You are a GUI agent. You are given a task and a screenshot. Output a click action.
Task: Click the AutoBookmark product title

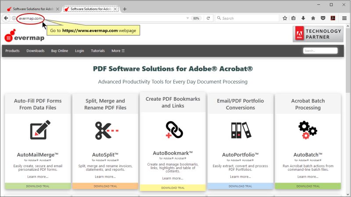(x=173, y=153)
